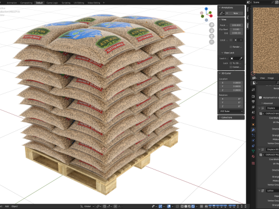Viewport: 279px width, 209px height.
Task: Toggle the Local Camera checkbox
Action: pos(231,40)
